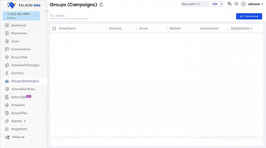266x148 pixels.
Task: Click the Group Name column header
Action: point(67,29)
